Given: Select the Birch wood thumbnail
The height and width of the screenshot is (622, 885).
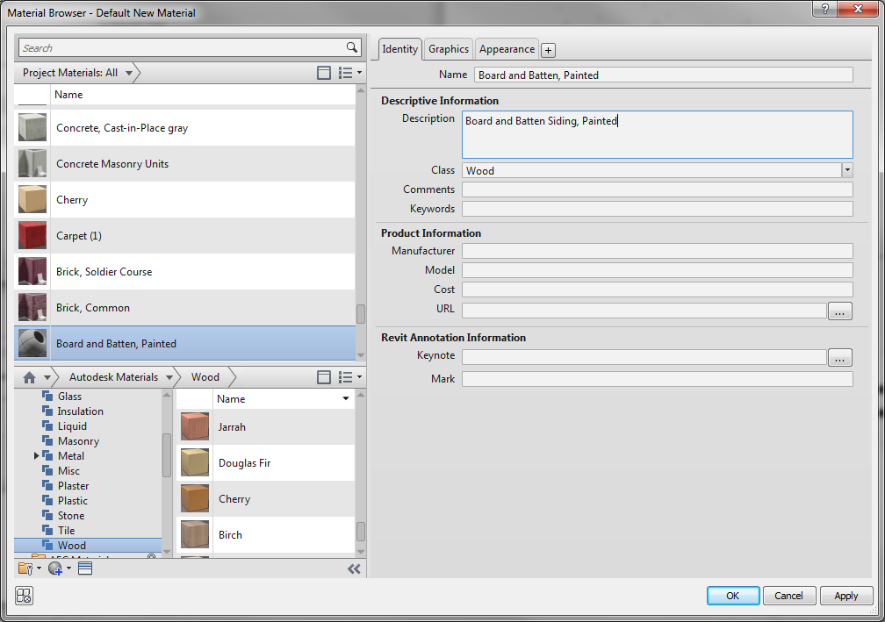Looking at the screenshot, I should 195,535.
